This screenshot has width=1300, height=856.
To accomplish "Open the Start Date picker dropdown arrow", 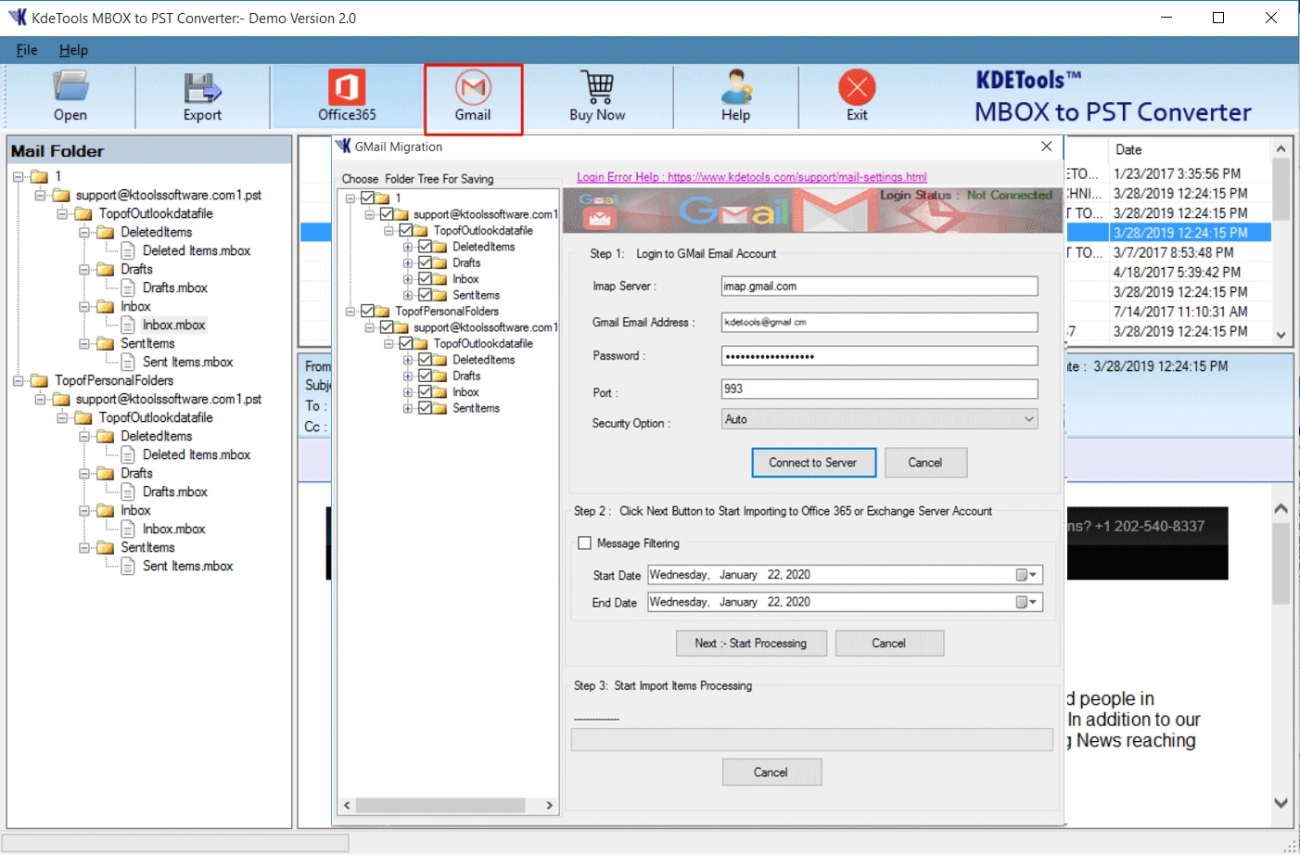I will (1033, 575).
